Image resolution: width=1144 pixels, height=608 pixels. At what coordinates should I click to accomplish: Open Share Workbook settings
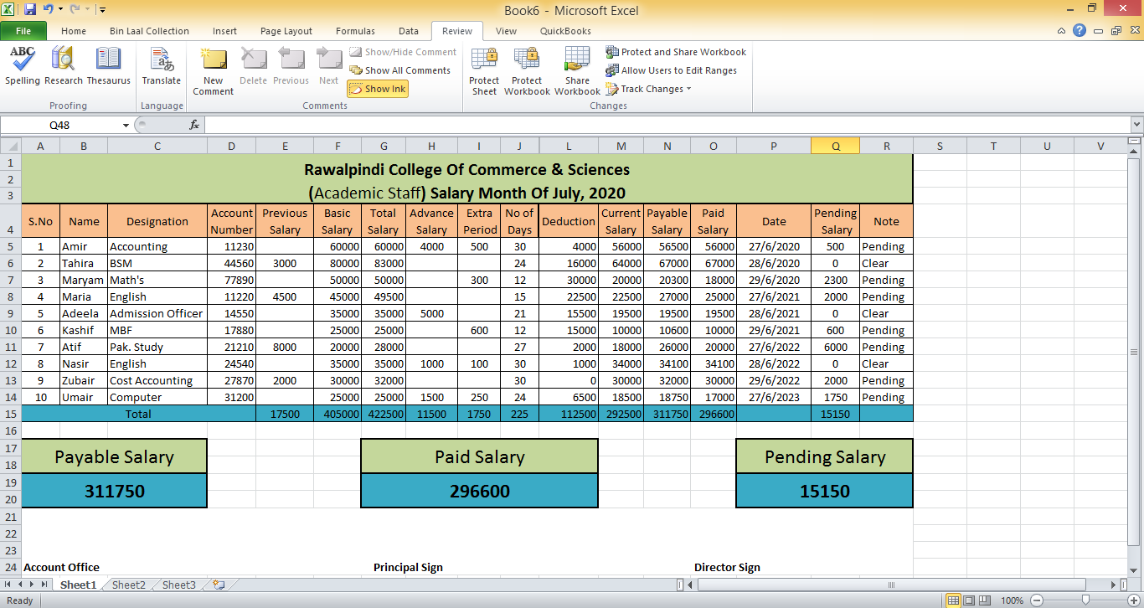[x=576, y=70]
